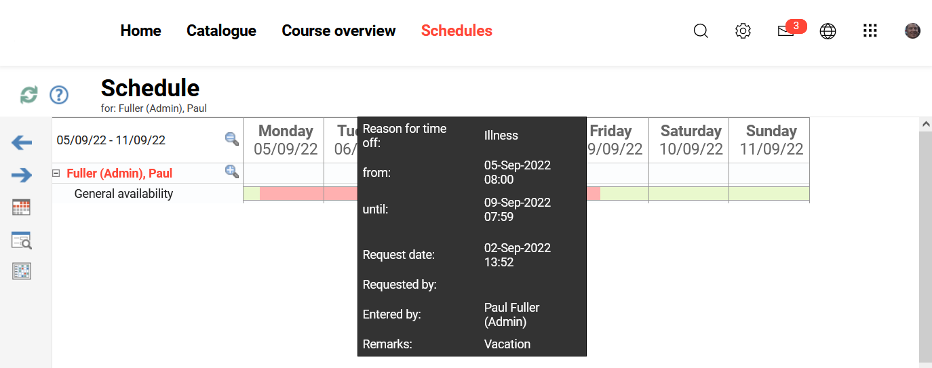932x368 pixels.
Task: Open the red calendar date picker icon
Action: click(22, 207)
